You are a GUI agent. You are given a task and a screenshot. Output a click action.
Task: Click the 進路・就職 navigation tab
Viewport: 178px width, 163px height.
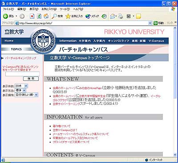tap(139, 41)
